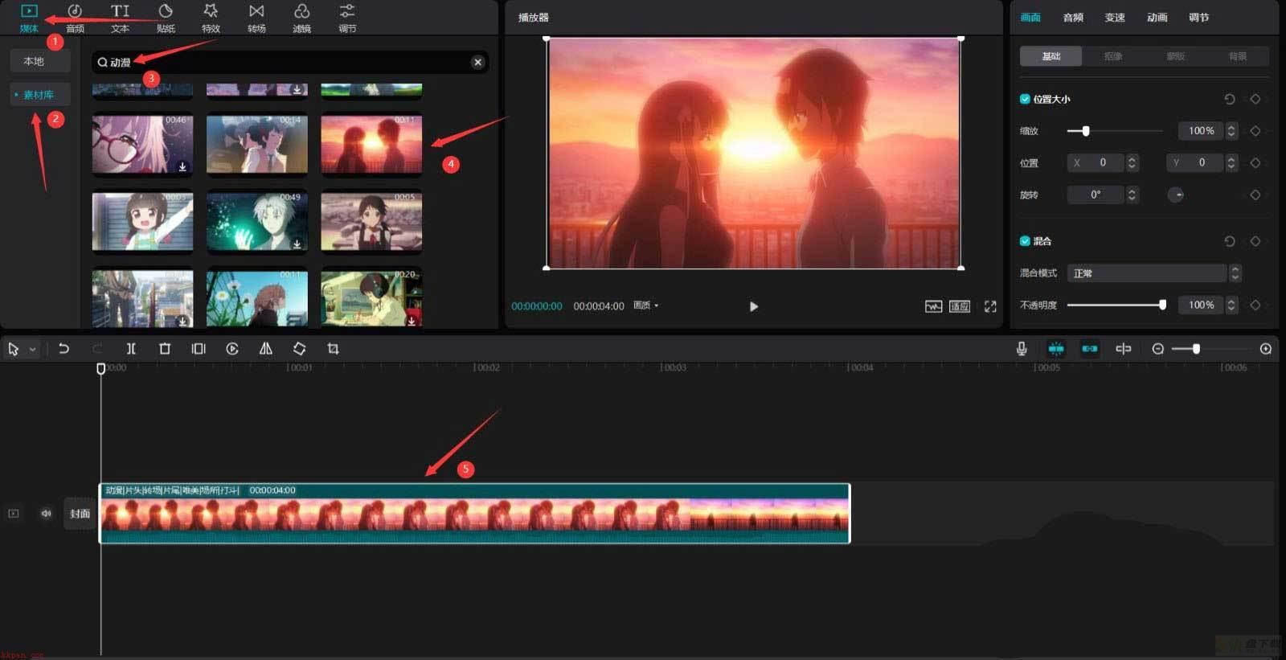Screen dimensions: 1286x660
Task: Open the 特效 effects tab
Action: point(211,18)
